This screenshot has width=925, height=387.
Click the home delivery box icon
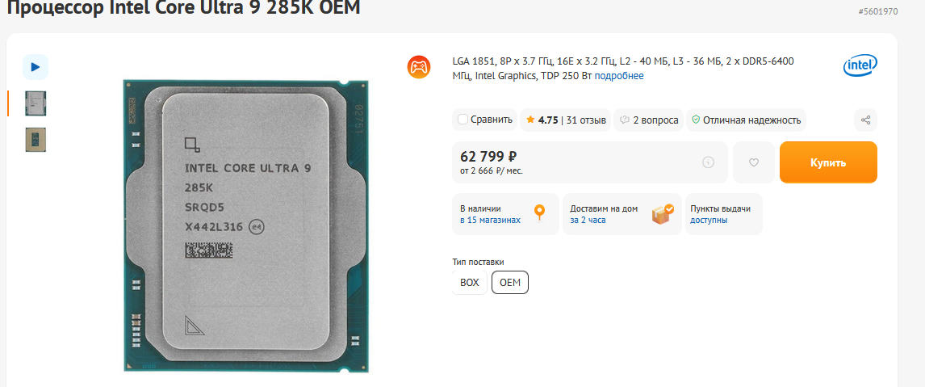tap(663, 213)
